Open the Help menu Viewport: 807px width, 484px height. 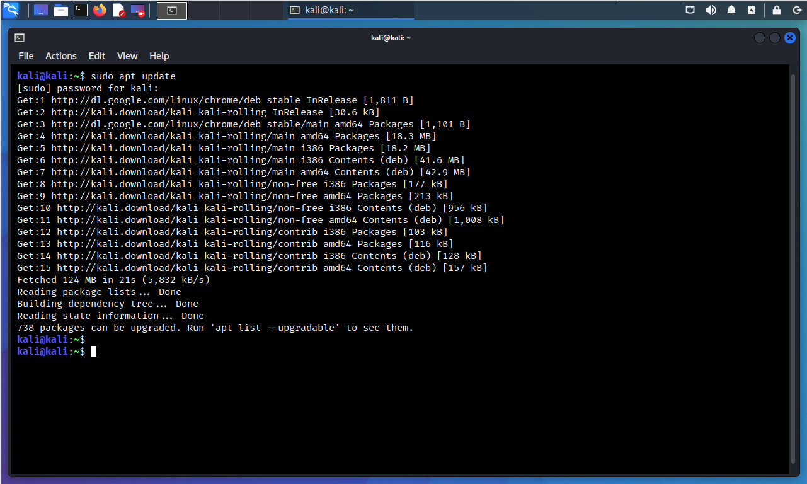(x=159, y=56)
